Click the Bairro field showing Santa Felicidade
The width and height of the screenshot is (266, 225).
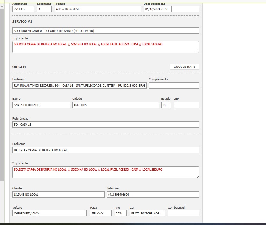point(41,105)
